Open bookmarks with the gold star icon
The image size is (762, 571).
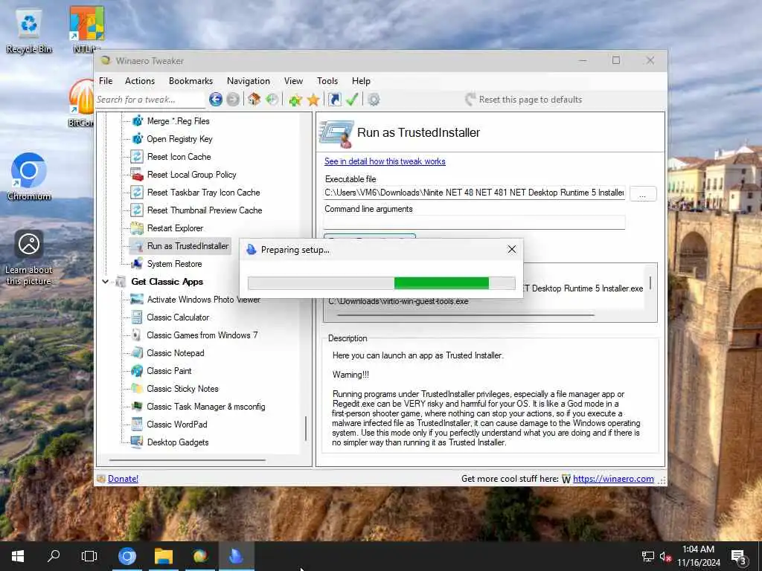point(313,100)
